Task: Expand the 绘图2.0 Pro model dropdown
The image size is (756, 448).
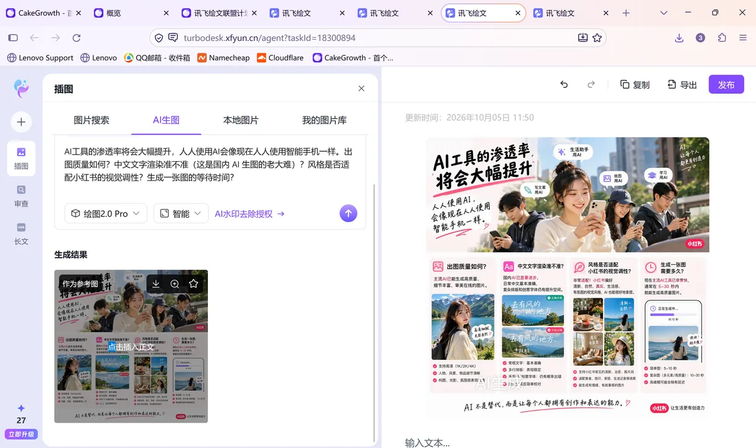Action: coord(106,213)
